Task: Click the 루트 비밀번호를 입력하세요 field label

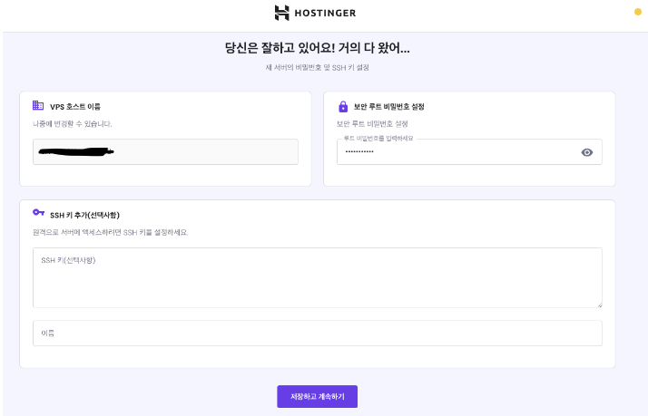Action: click(378, 139)
